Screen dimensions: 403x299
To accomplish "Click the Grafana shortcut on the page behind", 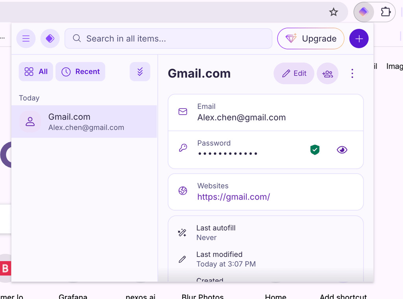I will 73,296.
